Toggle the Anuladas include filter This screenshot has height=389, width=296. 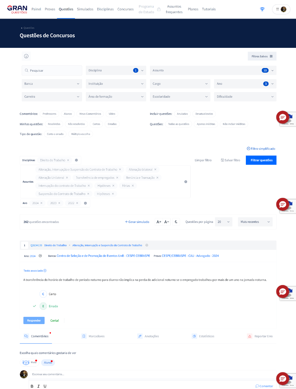coord(182,114)
